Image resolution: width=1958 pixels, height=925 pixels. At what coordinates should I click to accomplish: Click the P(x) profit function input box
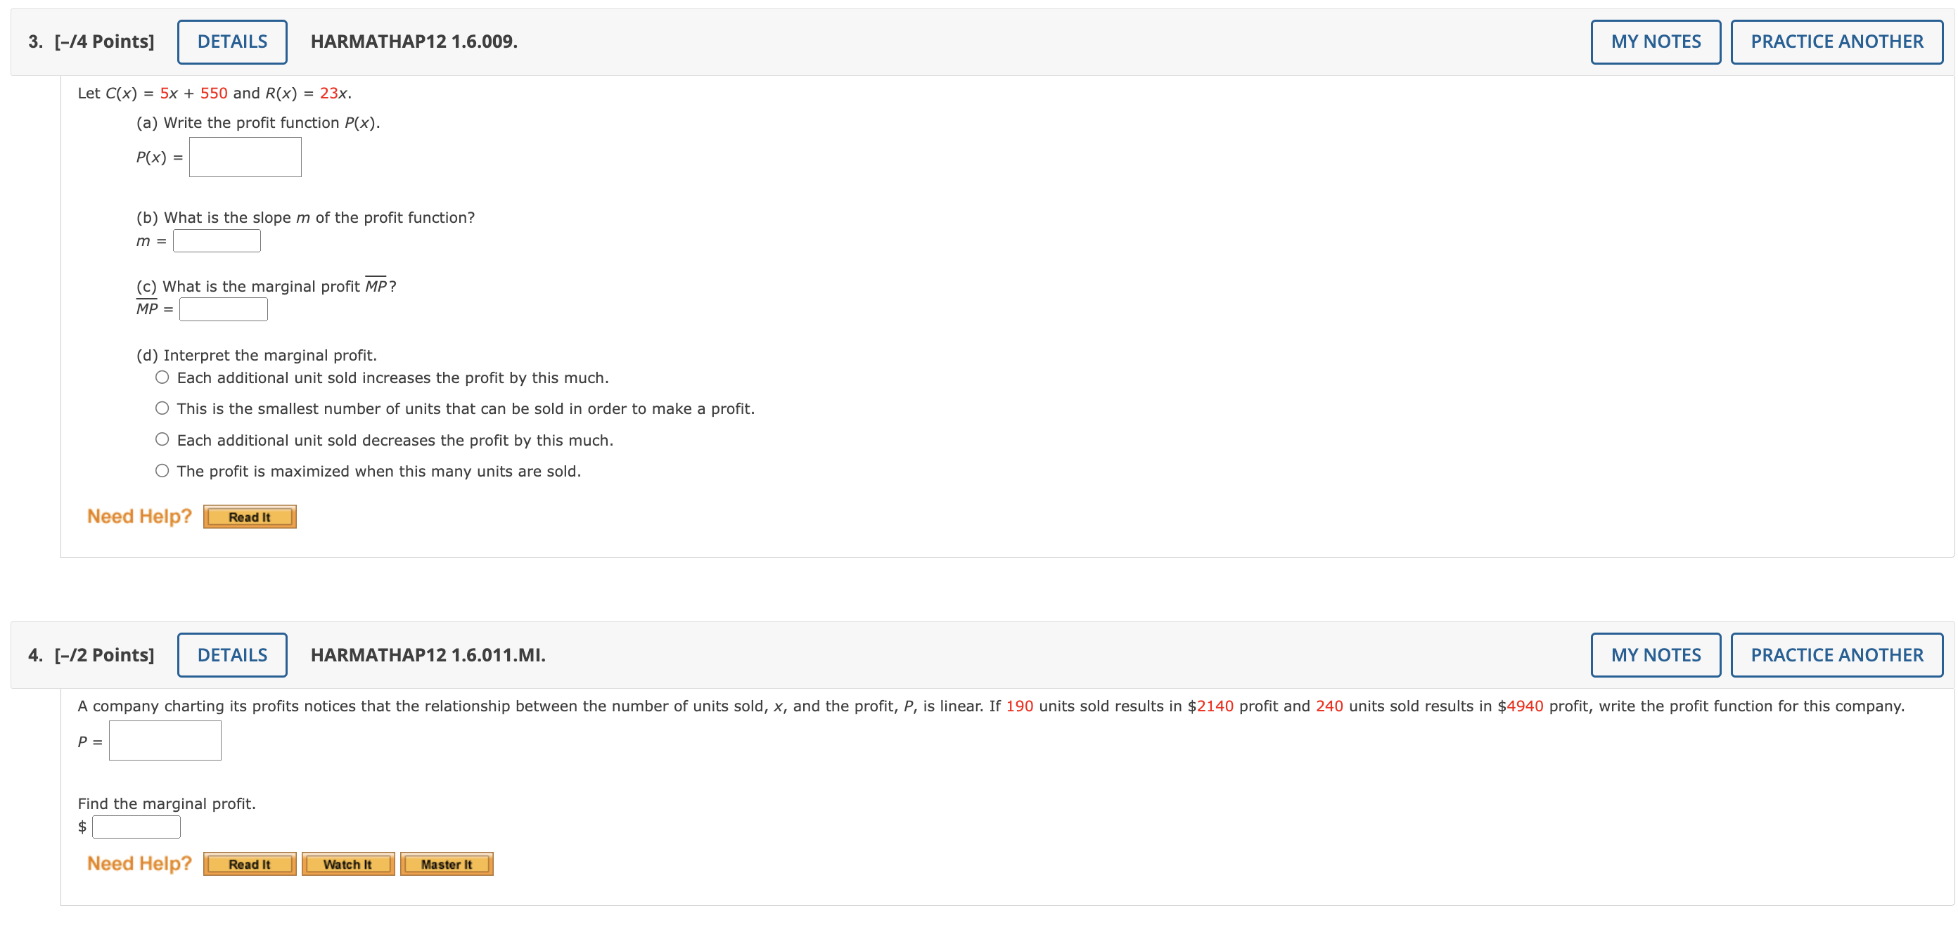click(x=245, y=157)
